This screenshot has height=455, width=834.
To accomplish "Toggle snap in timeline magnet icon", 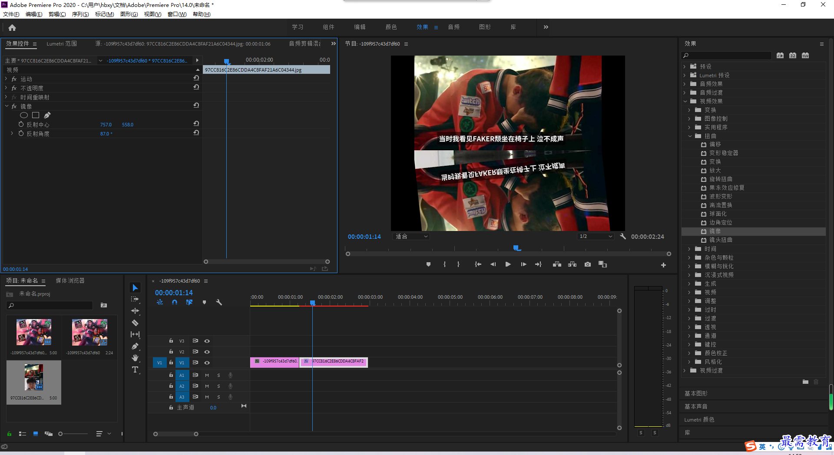I will pyautogui.click(x=175, y=302).
